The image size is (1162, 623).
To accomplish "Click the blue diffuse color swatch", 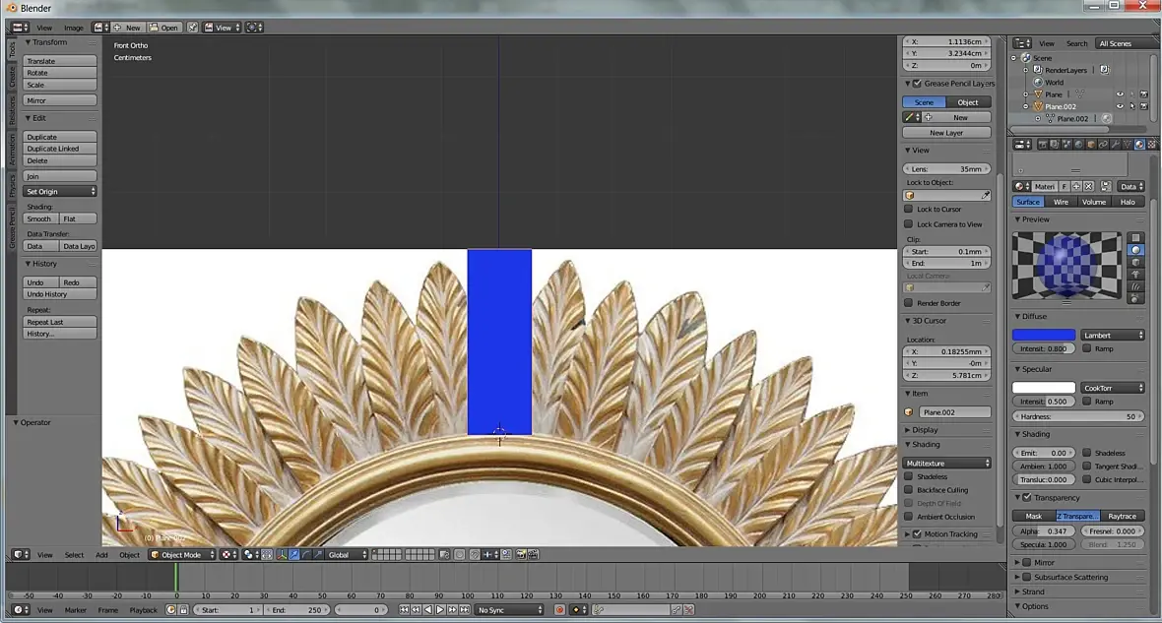I will pos(1044,335).
